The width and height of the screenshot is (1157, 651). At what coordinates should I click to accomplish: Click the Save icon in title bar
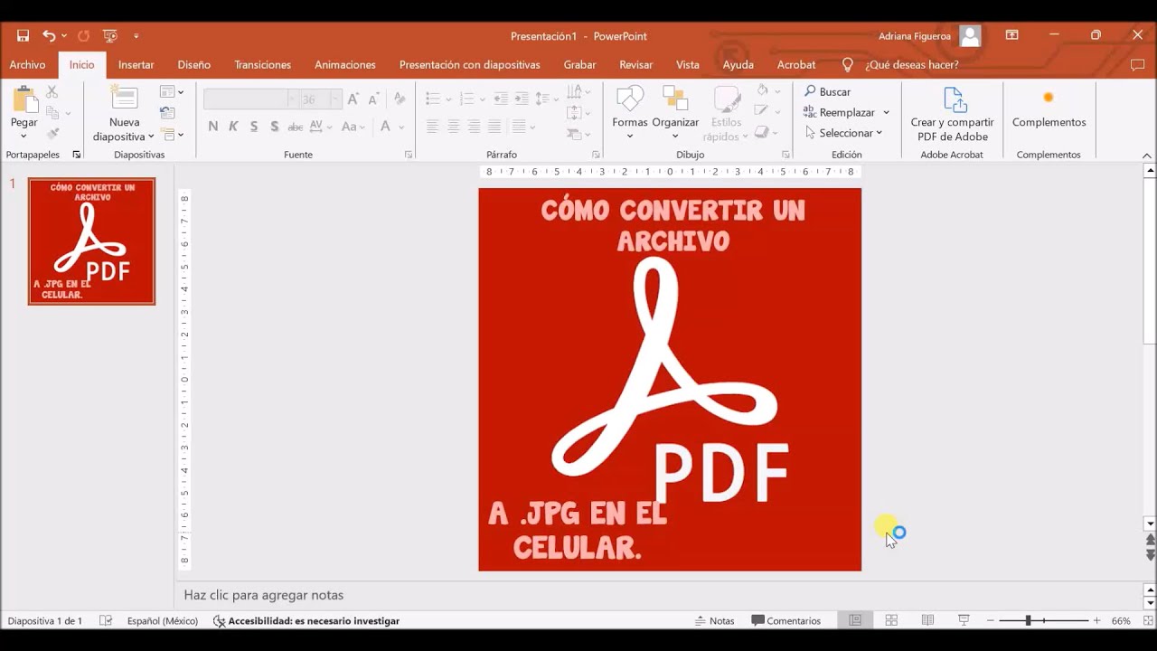click(23, 36)
